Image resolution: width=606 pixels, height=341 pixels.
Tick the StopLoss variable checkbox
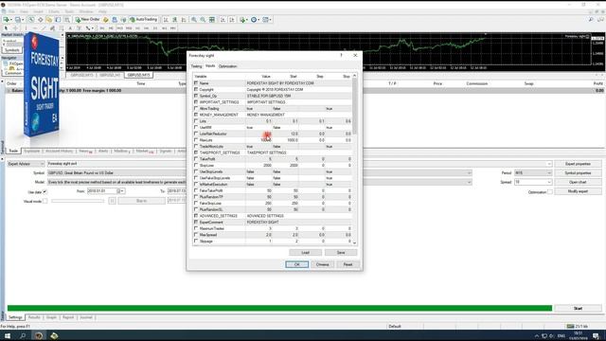click(196, 165)
